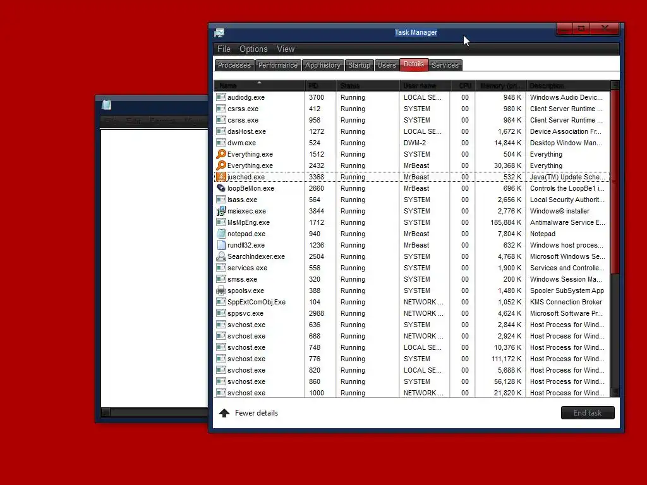Sort by the CPU column header
Screen dimensions: 647x485
[462, 85]
